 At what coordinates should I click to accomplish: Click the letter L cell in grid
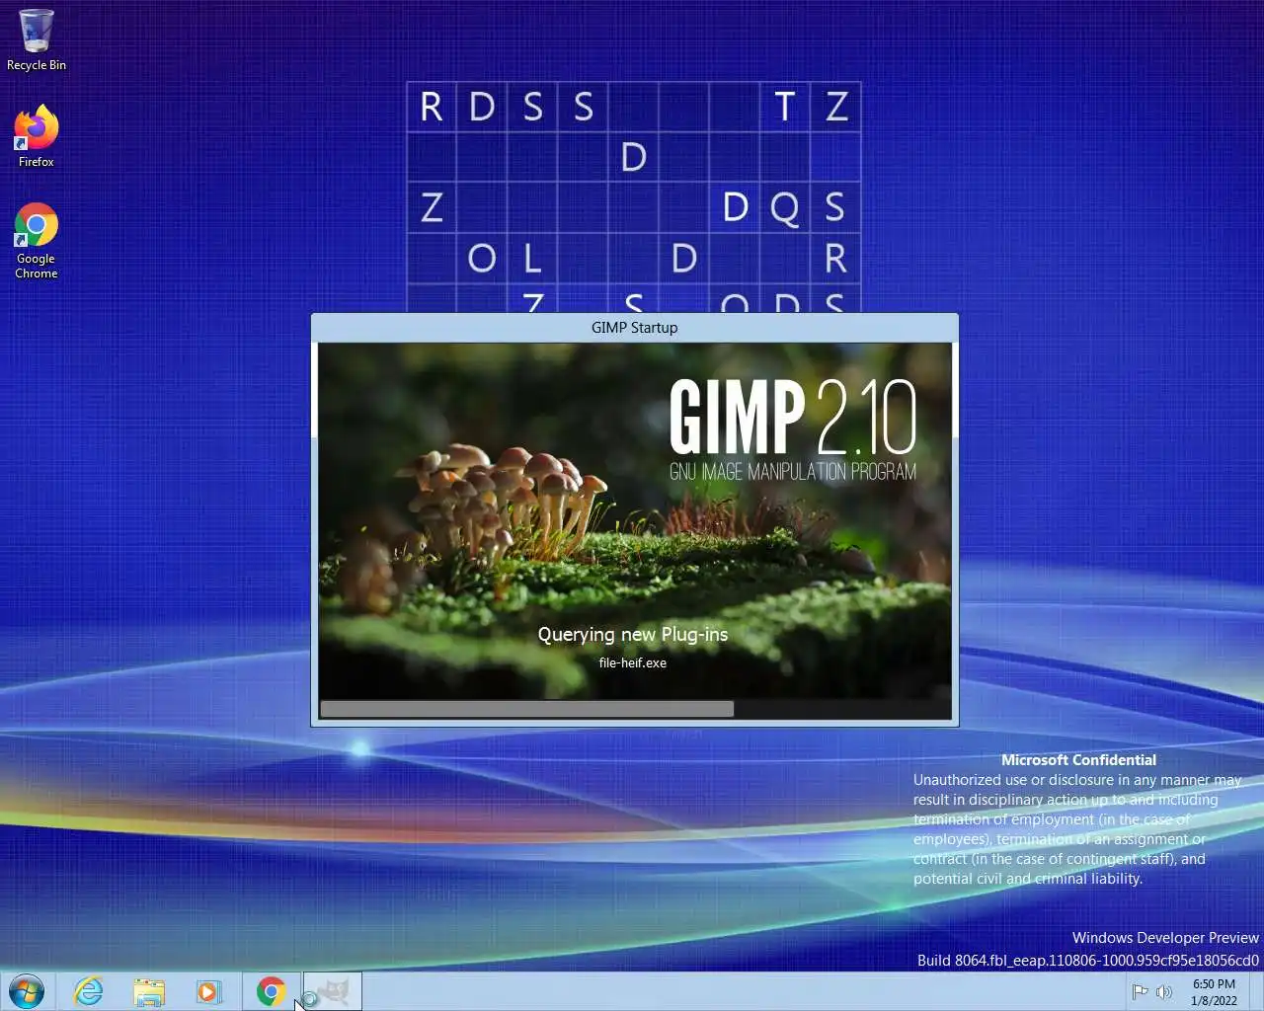tap(532, 259)
